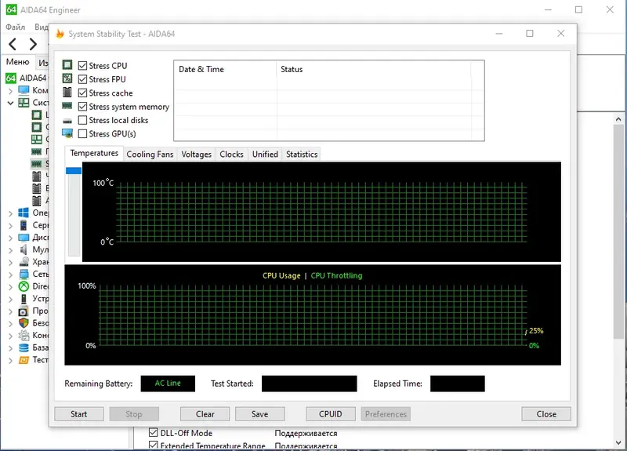627x451 pixels.
Task: Select the camera software icon in the tree
Action: (24, 311)
